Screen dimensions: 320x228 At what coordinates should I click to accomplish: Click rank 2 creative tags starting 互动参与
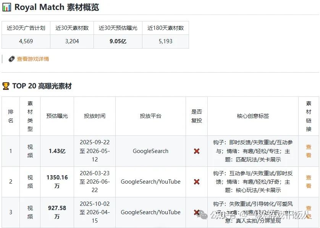253,182
